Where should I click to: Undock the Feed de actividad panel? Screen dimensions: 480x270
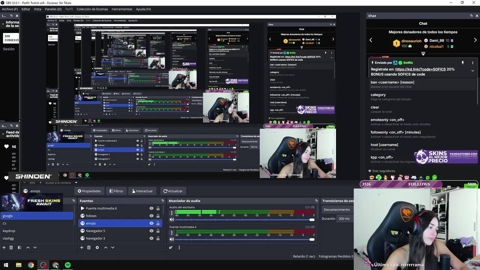click(x=11, y=126)
